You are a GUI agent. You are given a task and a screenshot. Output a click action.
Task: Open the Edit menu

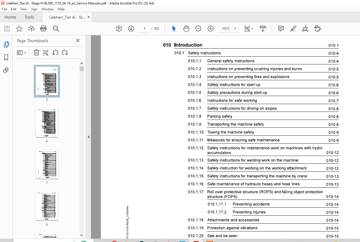[14, 9]
